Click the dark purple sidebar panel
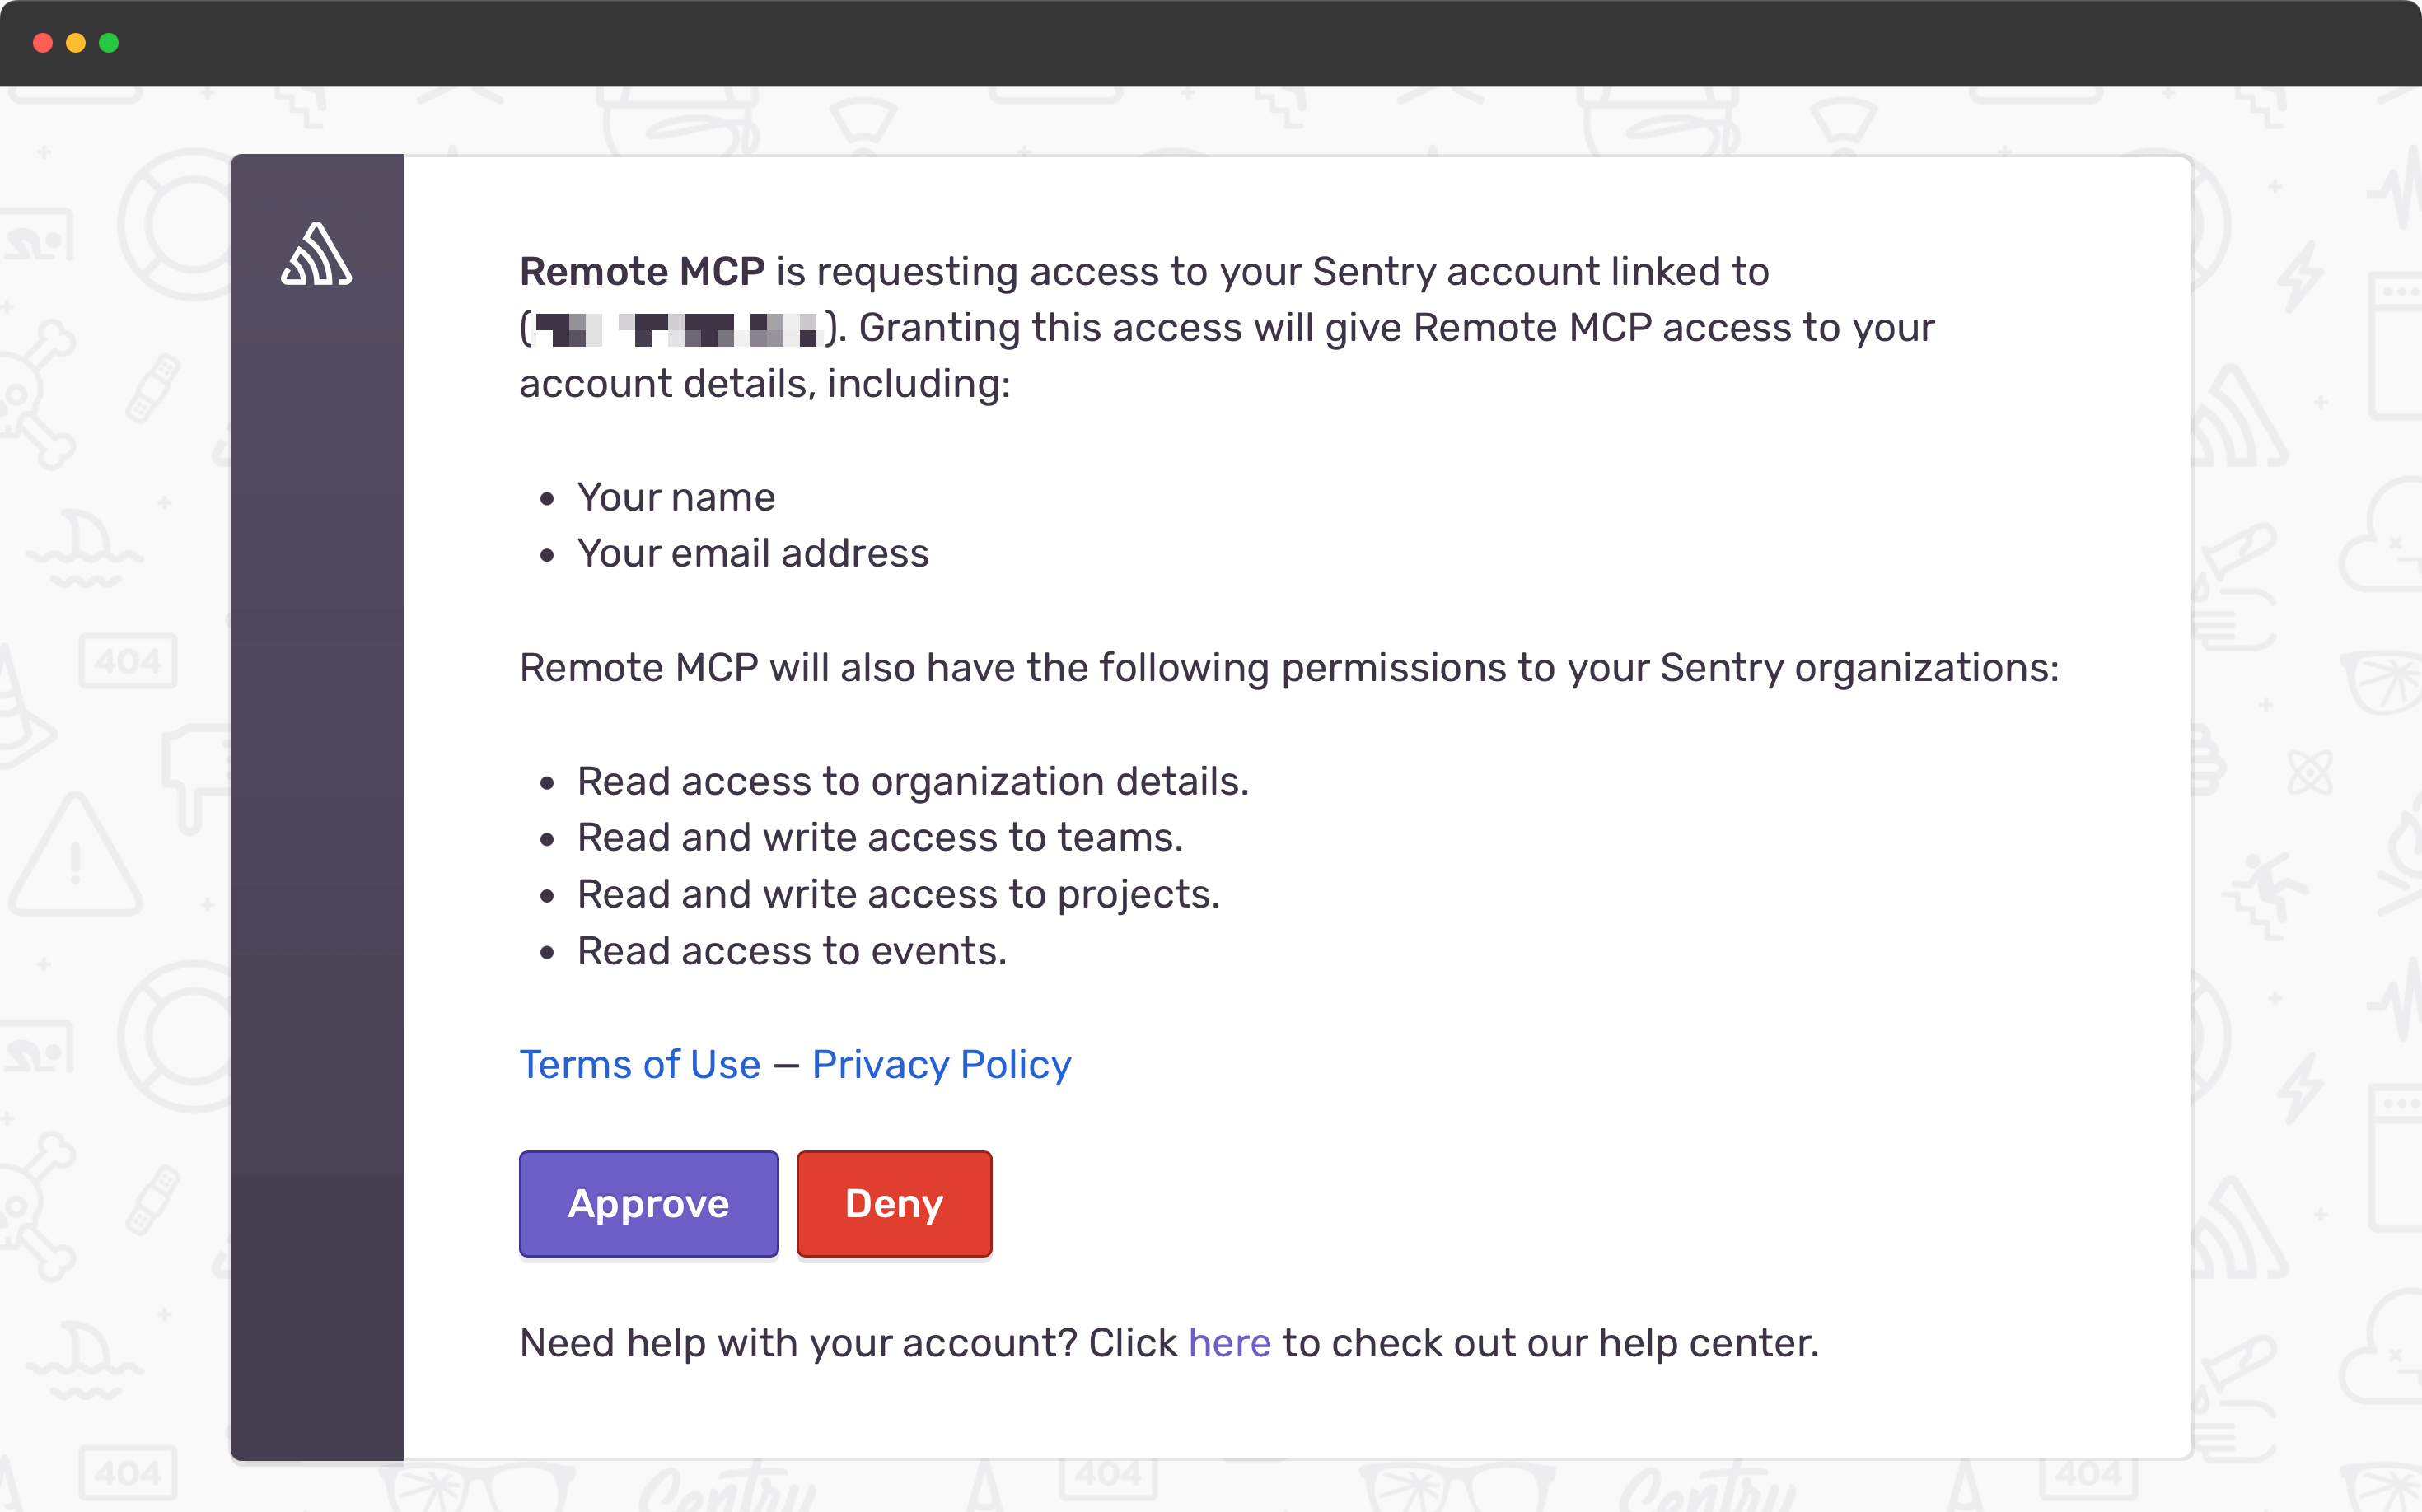The image size is (2422, 1512). [x=316, y=800]
